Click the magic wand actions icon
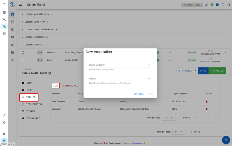The height and width of the screenshot is (146, 232). (x=207, y=5)
